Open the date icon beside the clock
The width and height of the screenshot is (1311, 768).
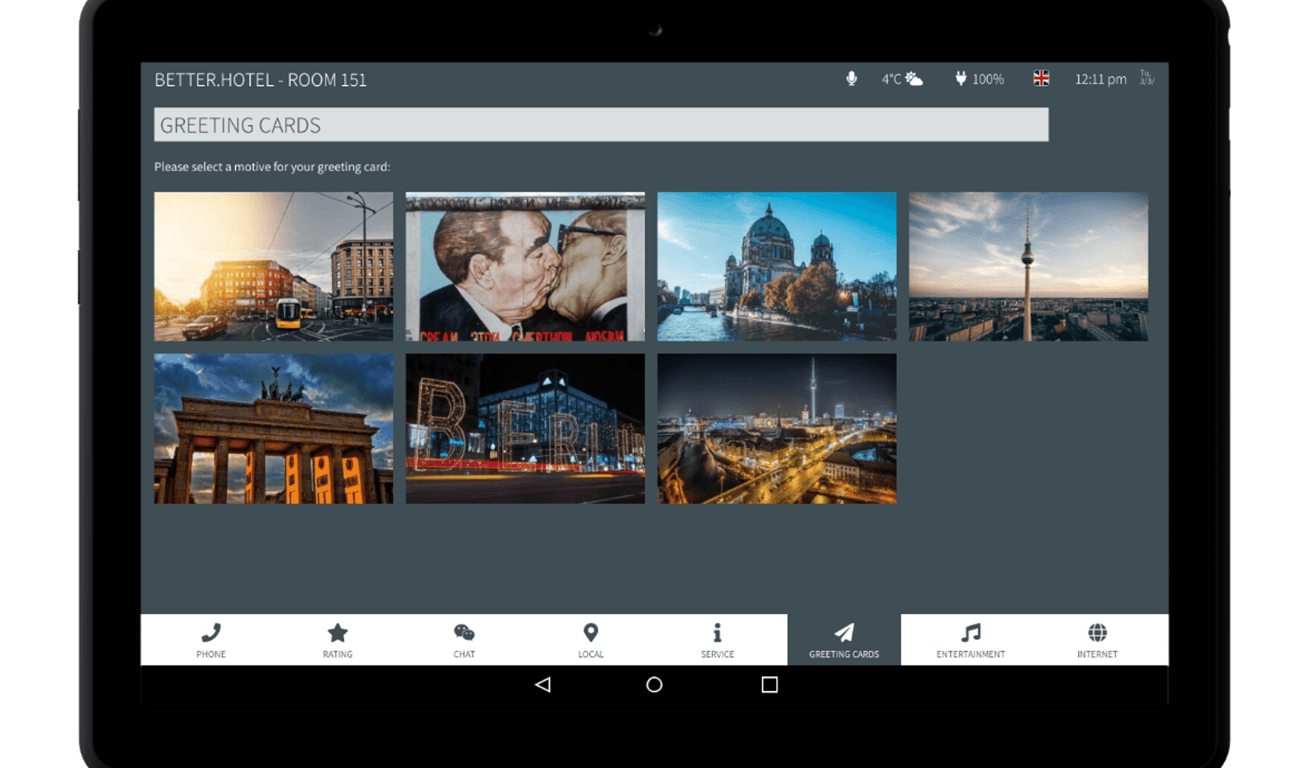click(x=1147, y=78)
